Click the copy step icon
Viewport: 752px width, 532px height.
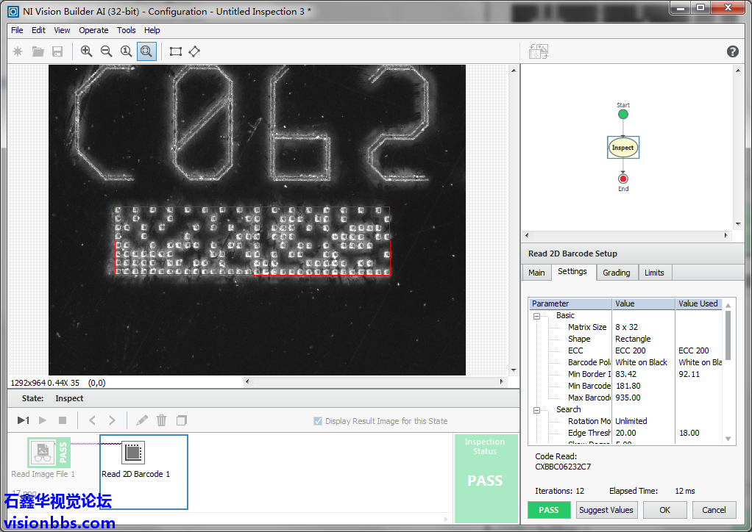pyautogui.click(x=181, y=420)
